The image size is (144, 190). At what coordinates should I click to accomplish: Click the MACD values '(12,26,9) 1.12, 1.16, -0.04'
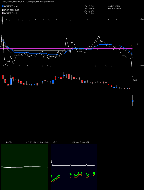37,142
